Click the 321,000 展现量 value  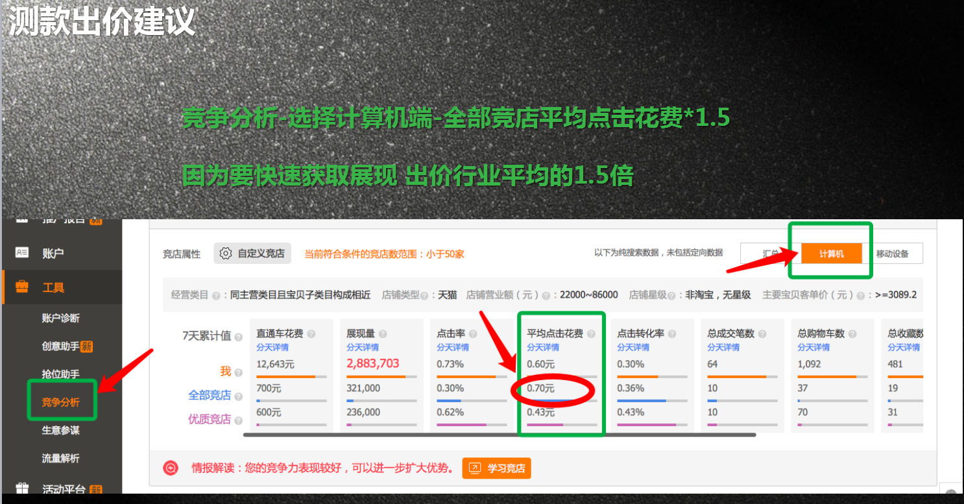coord(363,388)
